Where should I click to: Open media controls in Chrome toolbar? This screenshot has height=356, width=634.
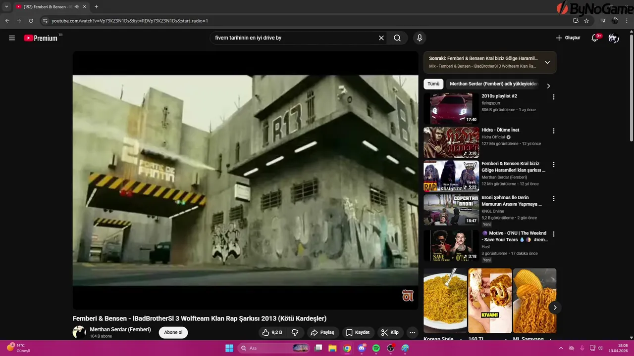pos(603,21)
